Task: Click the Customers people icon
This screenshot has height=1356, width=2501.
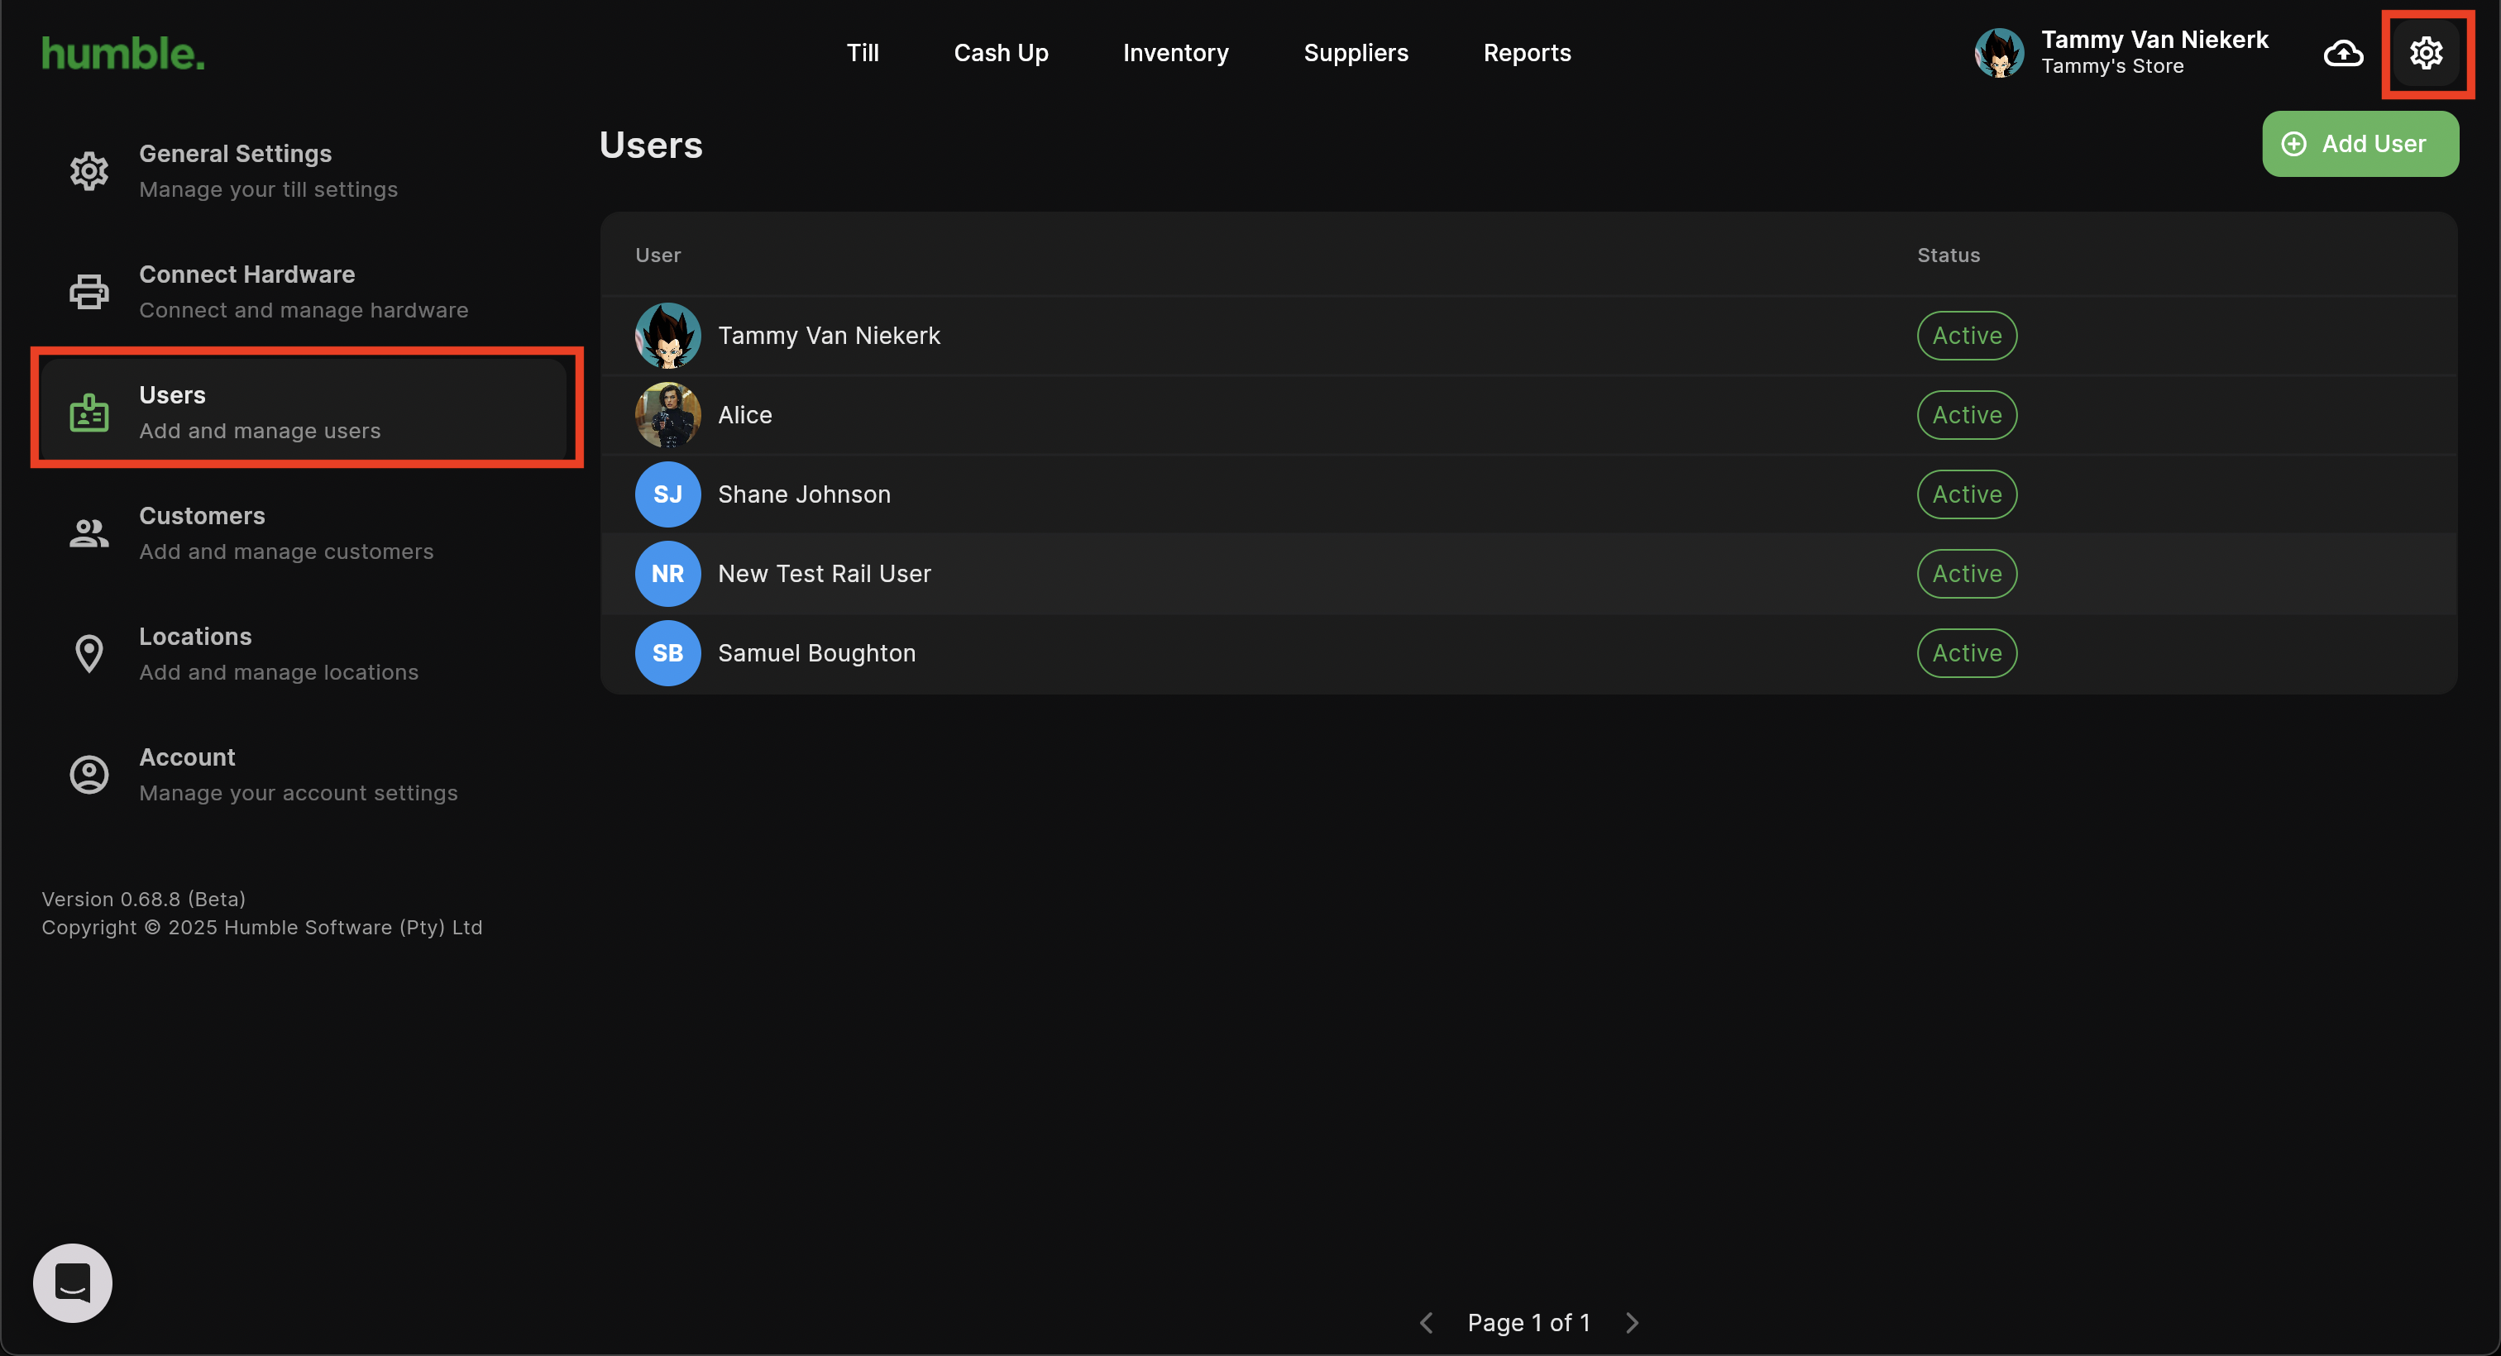Action: [x=89, y=532]
